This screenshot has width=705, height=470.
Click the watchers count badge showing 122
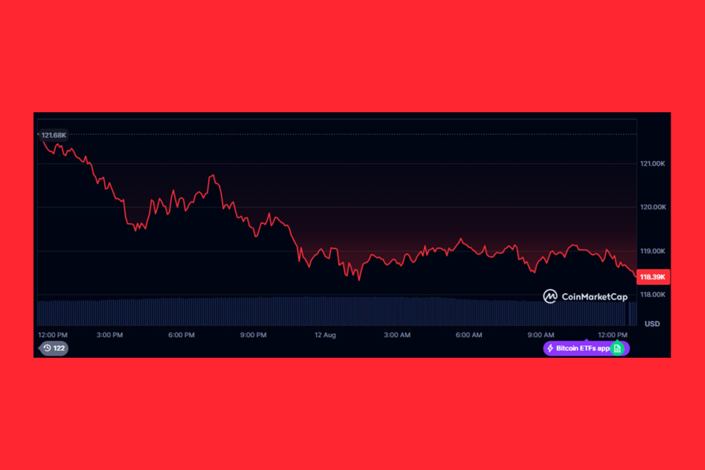pyautogui.click(x=54, y=349)
